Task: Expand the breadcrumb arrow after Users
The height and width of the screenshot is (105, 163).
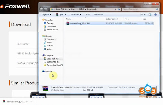Action: pos(77,9)
